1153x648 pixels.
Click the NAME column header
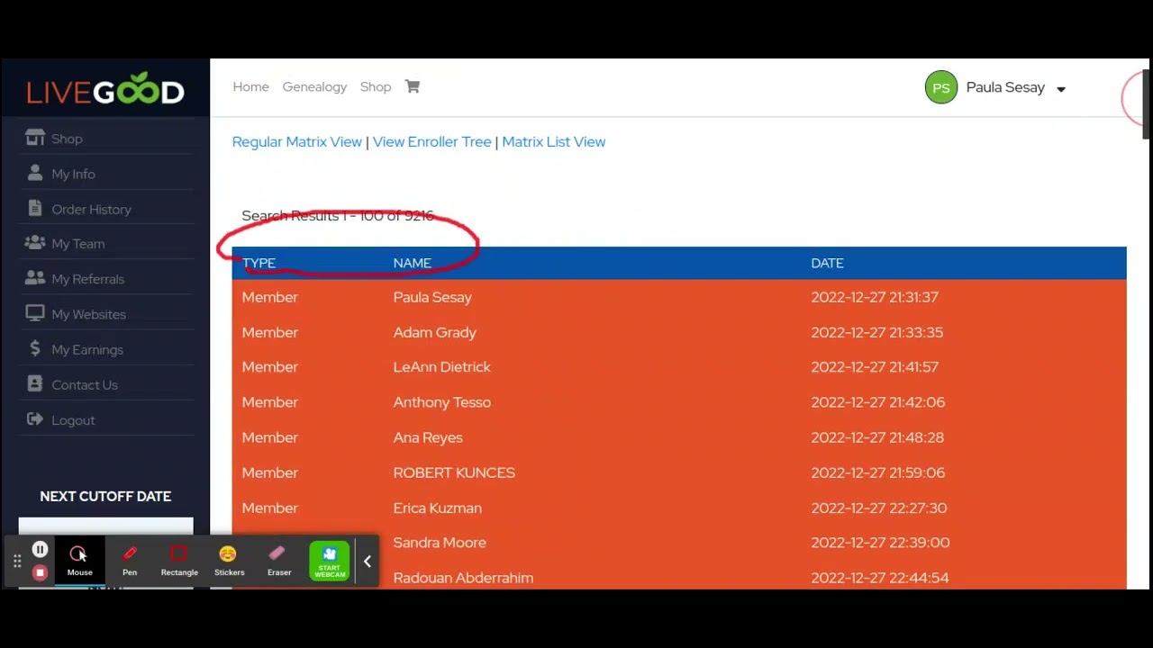(412, 263)
